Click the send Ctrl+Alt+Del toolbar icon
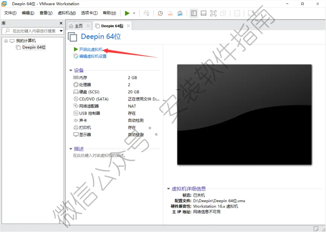 [146, 13]
